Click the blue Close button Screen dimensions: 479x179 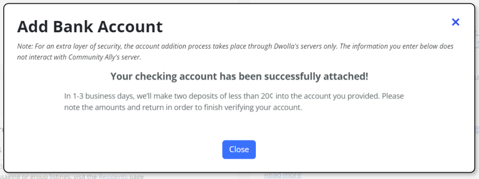coord(239,150)
